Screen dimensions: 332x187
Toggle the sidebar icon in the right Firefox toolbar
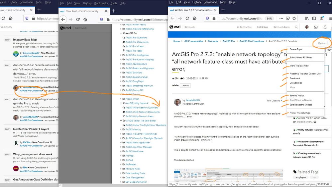tap(314, 18)
